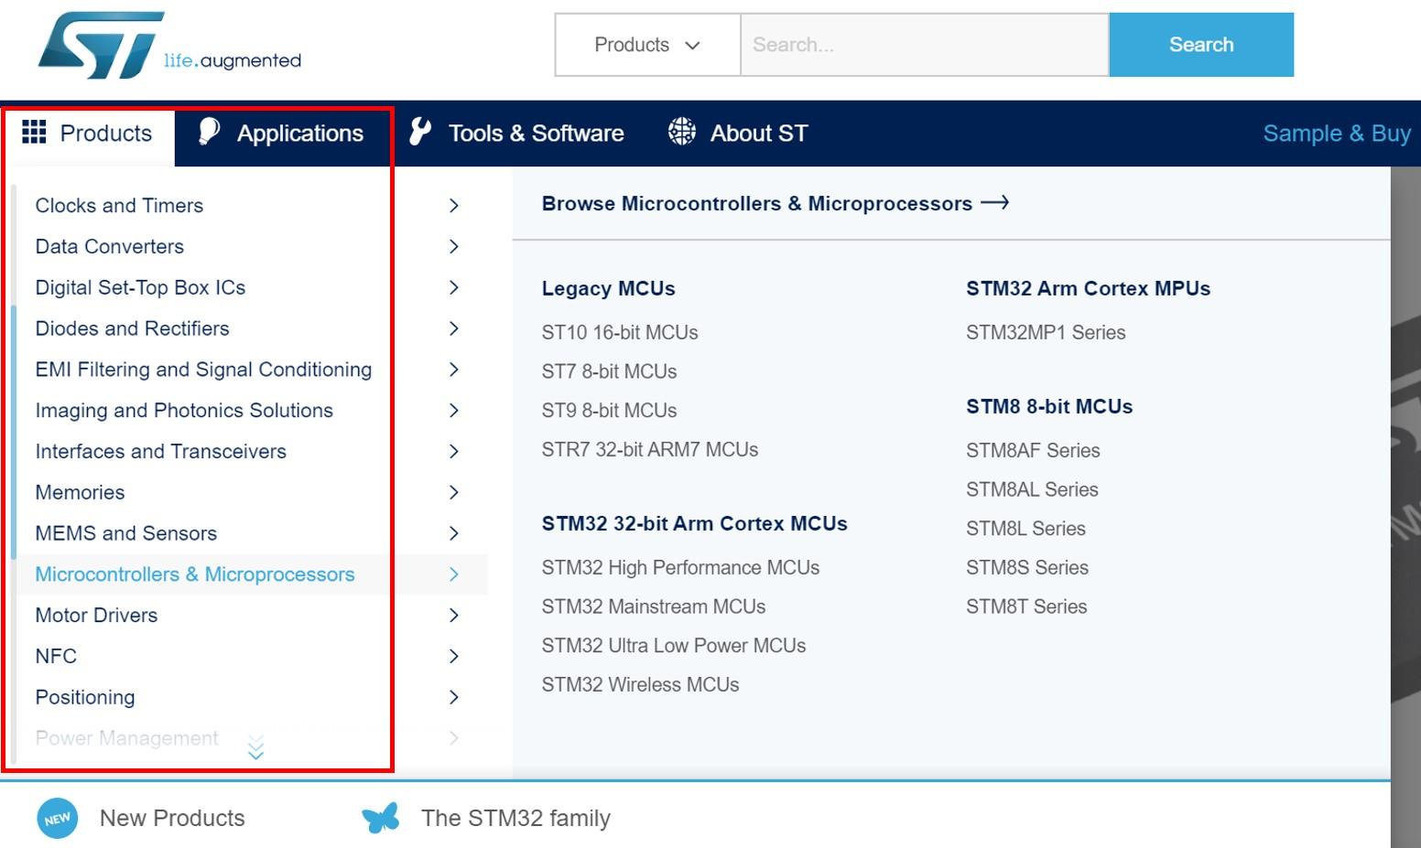Expand the Diodes and Rectifiers chevron
Screen dimensions: 1421x848
point(454,328)
